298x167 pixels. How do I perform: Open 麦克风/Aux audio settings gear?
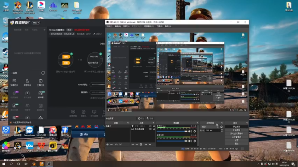tap(194, 131)
